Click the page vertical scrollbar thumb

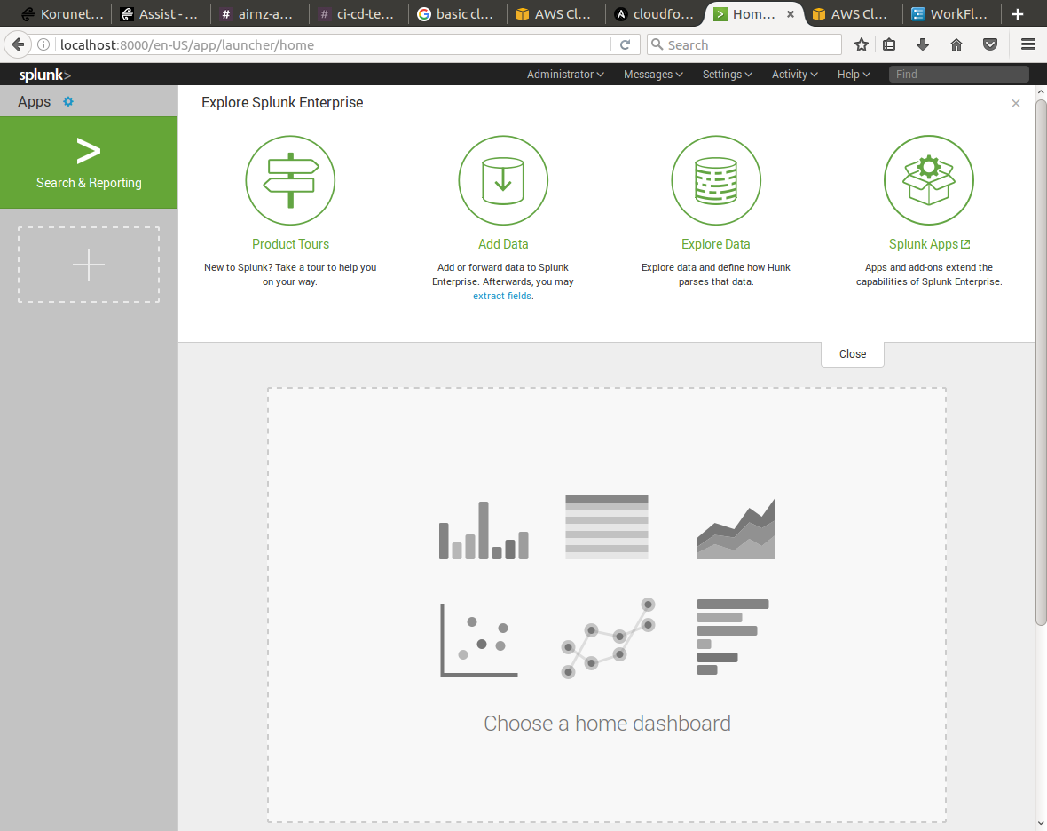pos(1041,363)
